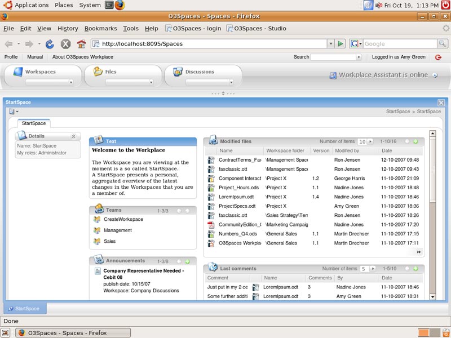Expand the Workplace Assistant dropdown arrow
The height and width of the screenshot is (338, 451).
pos(435,75)
